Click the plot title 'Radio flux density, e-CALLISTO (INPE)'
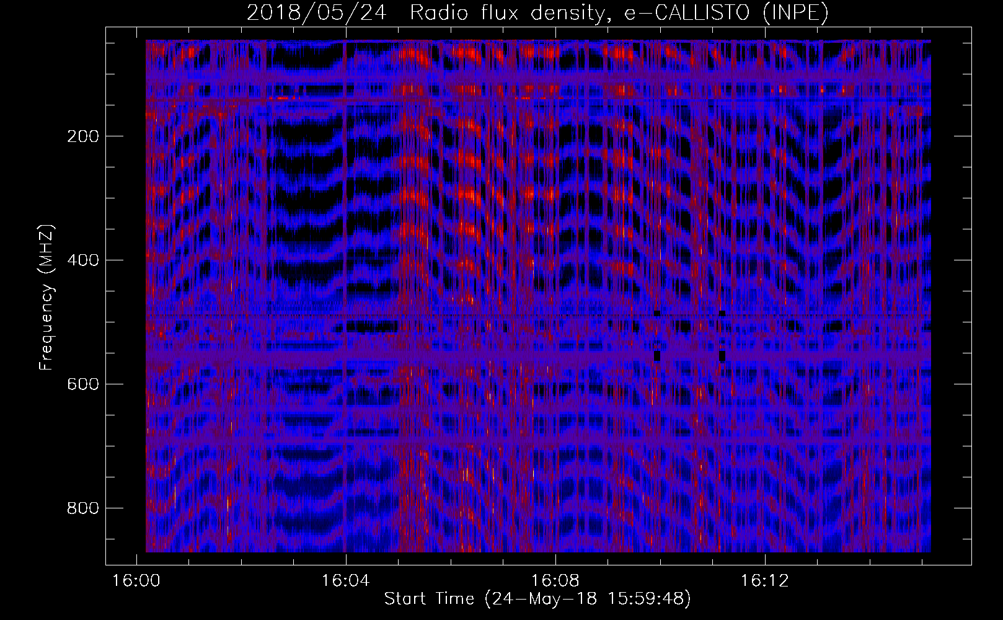The width and height of the screenshot is (1003, 620). pos(619,13)
